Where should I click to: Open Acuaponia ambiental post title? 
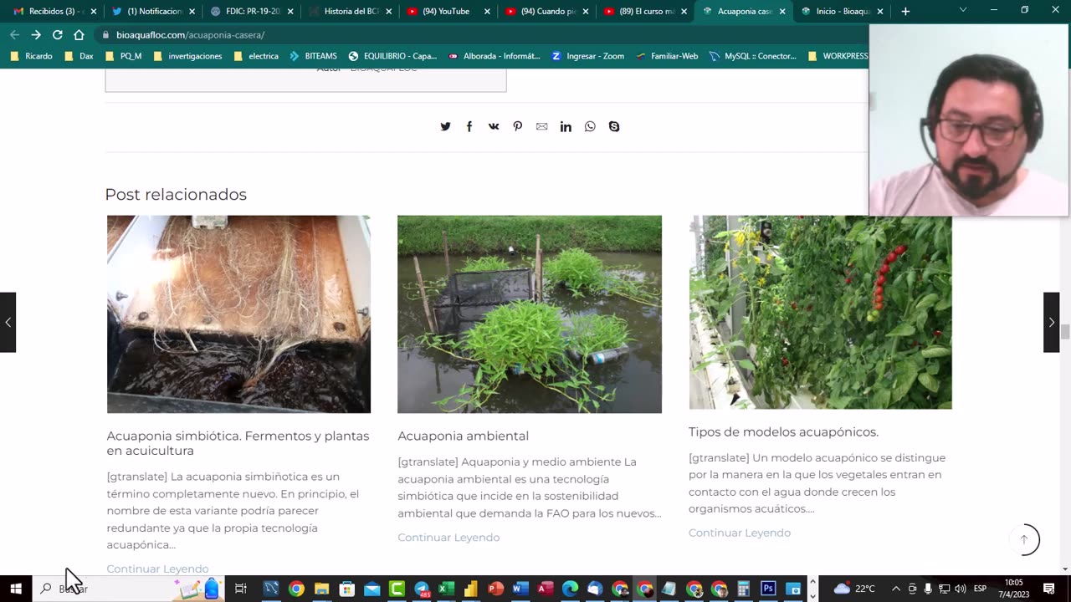pyautogui.click(x=463, y=436)
